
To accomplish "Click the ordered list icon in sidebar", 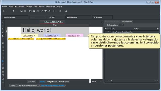I will (x=3, y=51).
